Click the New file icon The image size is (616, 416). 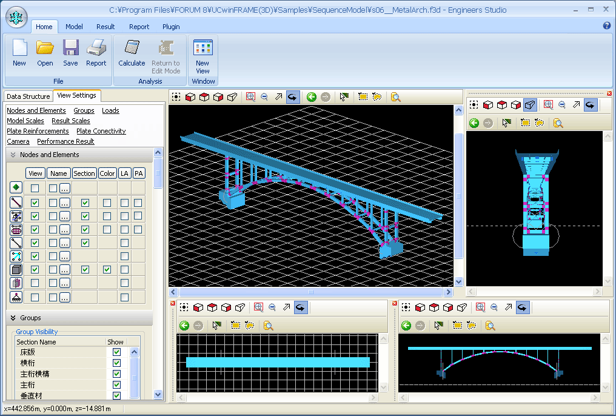tap(19, 47)
